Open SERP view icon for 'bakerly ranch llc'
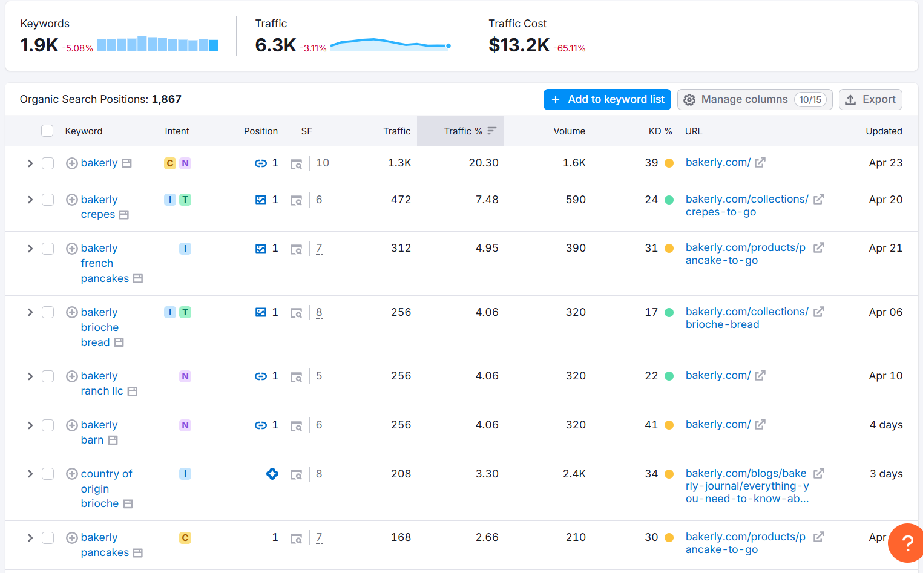Screen dimensions: 923x573 coord(296,377)
